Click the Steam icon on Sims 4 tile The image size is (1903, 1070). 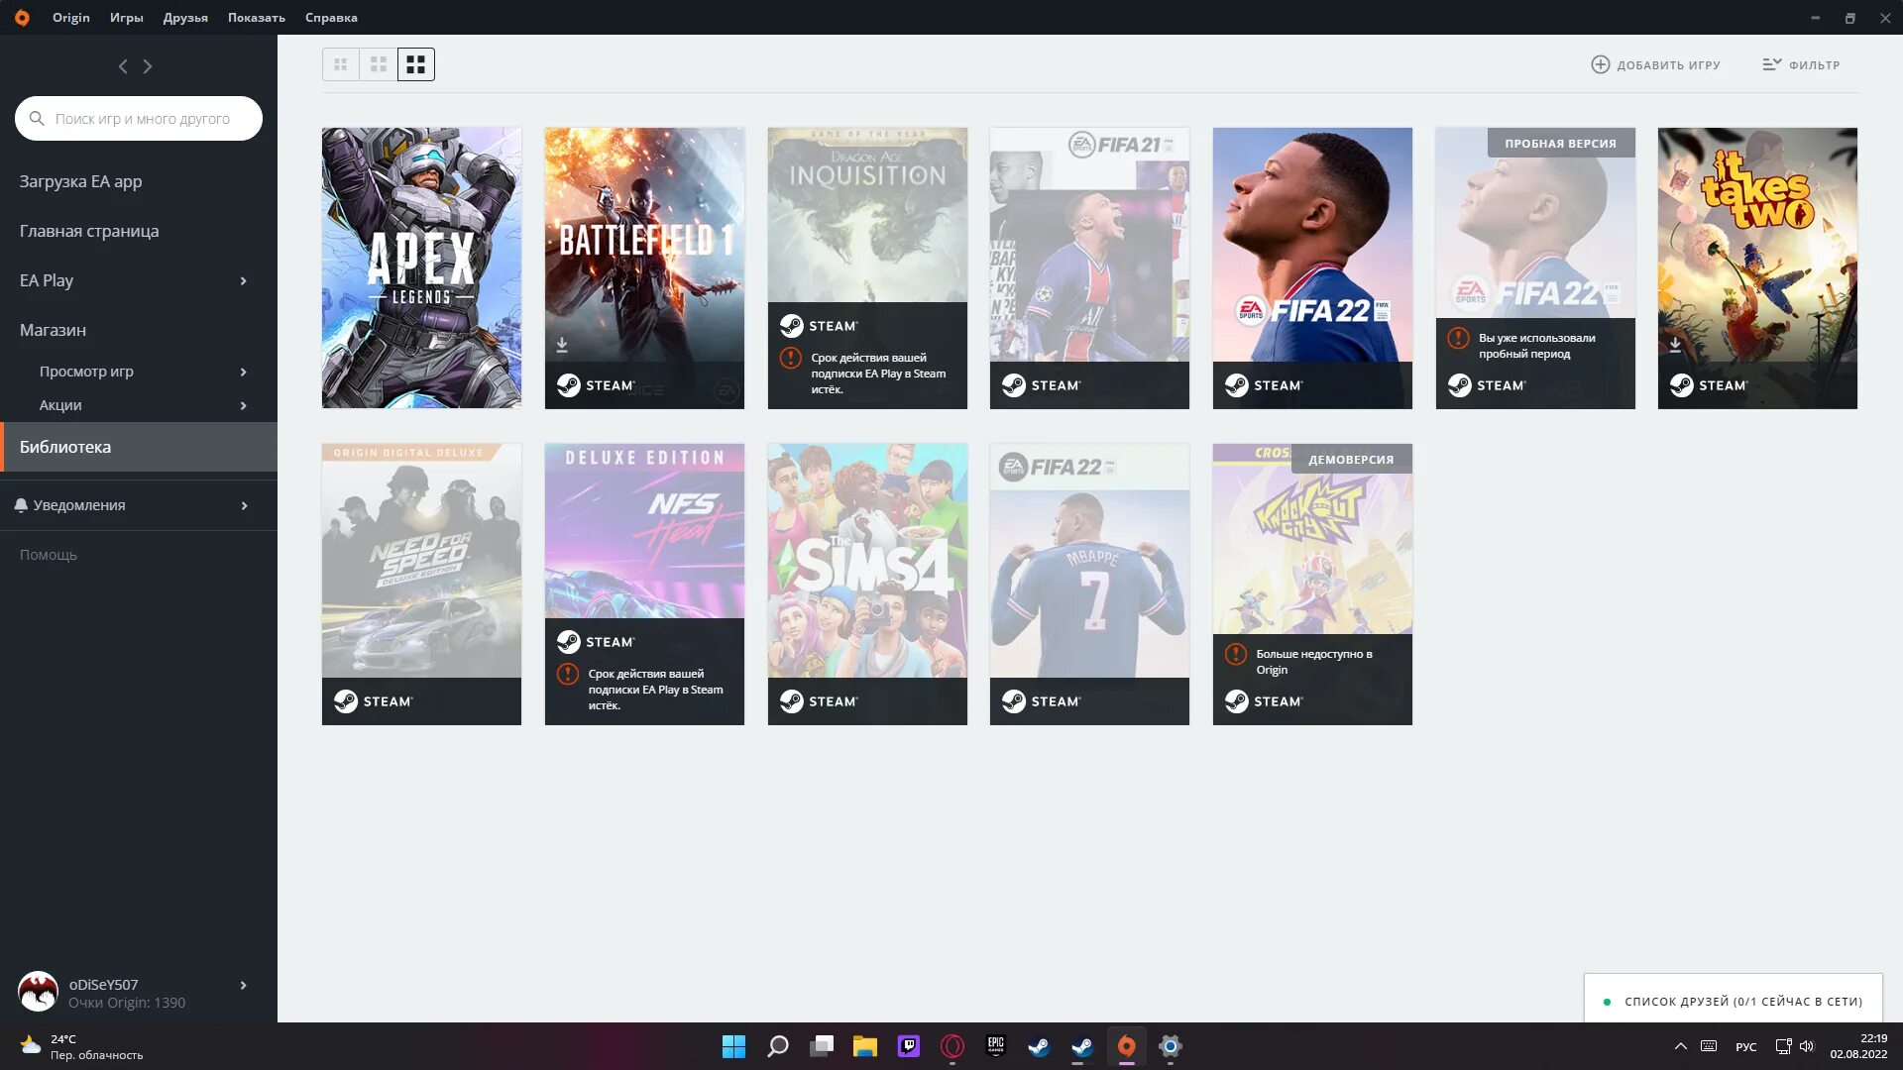(791, 701)
